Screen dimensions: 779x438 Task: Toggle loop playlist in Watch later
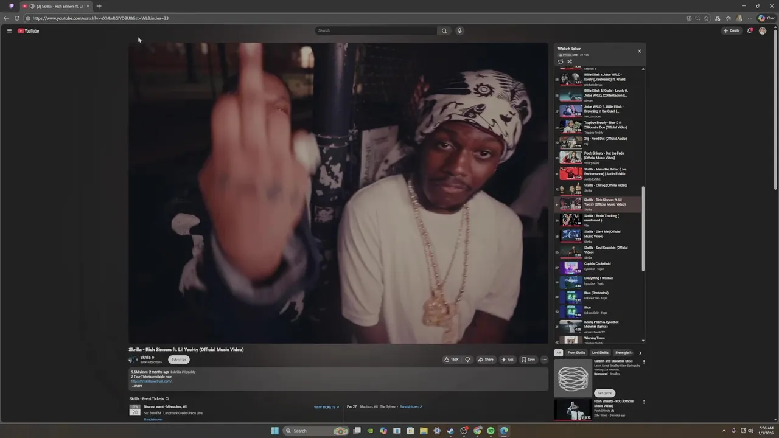point(561,61)
